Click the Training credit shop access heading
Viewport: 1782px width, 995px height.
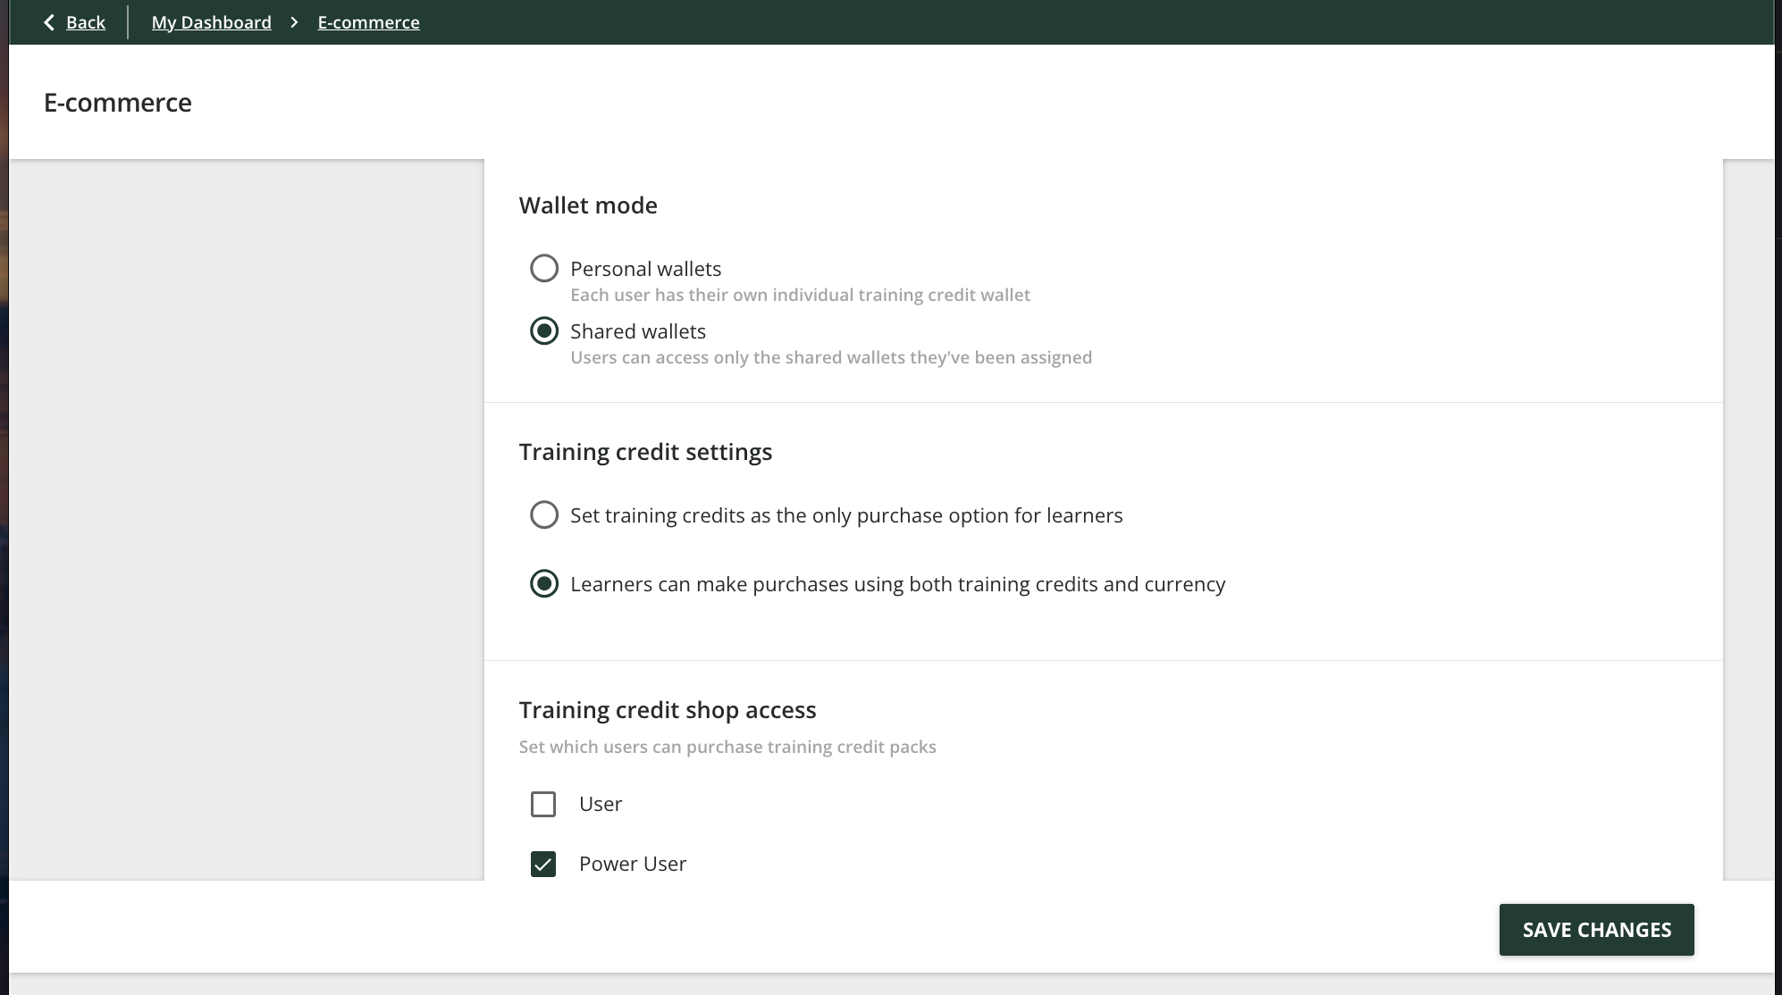coord(668,710)
